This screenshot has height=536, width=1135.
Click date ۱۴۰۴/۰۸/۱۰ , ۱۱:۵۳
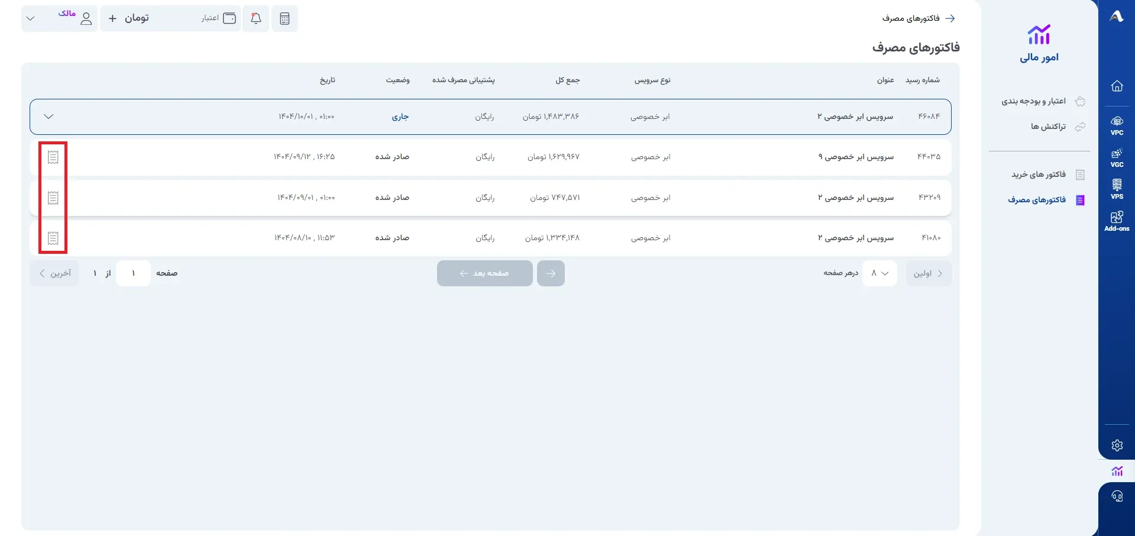304,238
